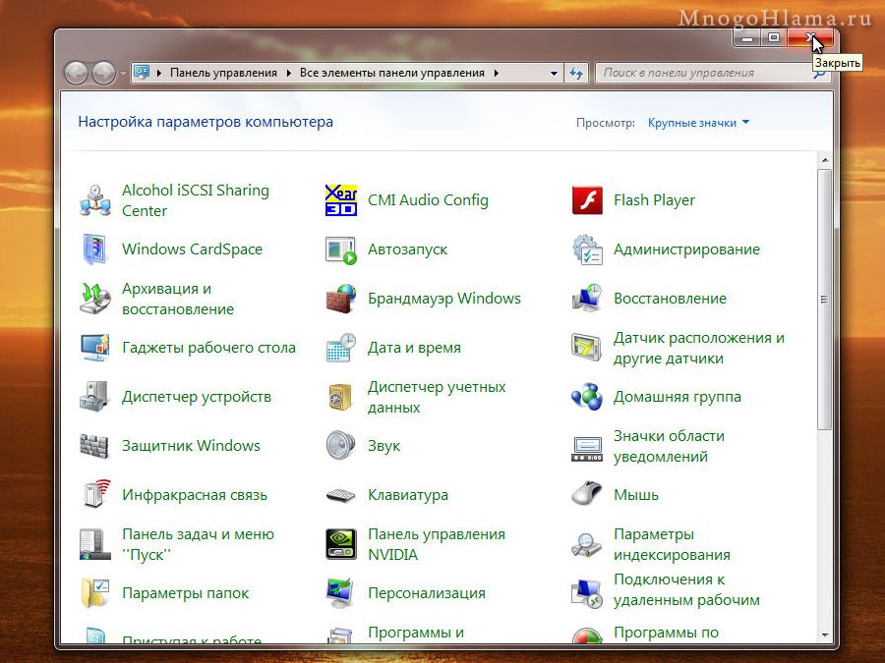Image resolution: width=885 pixels, height=663 pixels.
Task: Click the Звук speaker icon
Action: [340, 446]
